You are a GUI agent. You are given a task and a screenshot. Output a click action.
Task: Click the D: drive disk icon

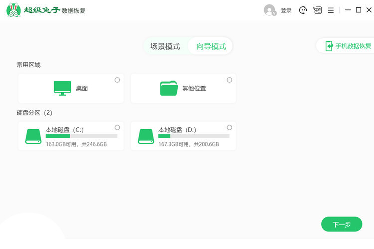[x=146, y=136]
